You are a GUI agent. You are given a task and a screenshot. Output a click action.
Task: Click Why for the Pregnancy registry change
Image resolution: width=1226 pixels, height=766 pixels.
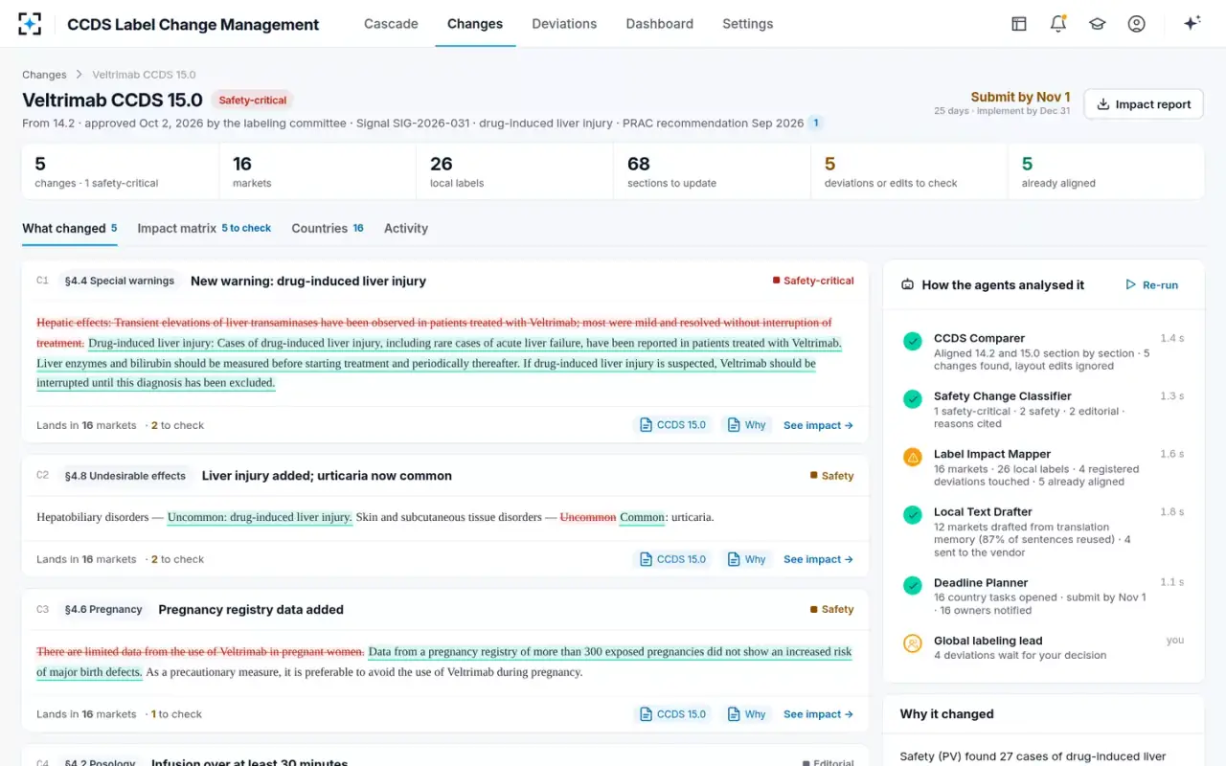[747, 714]
